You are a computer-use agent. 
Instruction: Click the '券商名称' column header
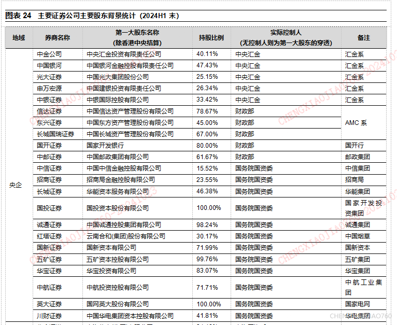coord(58,38)
